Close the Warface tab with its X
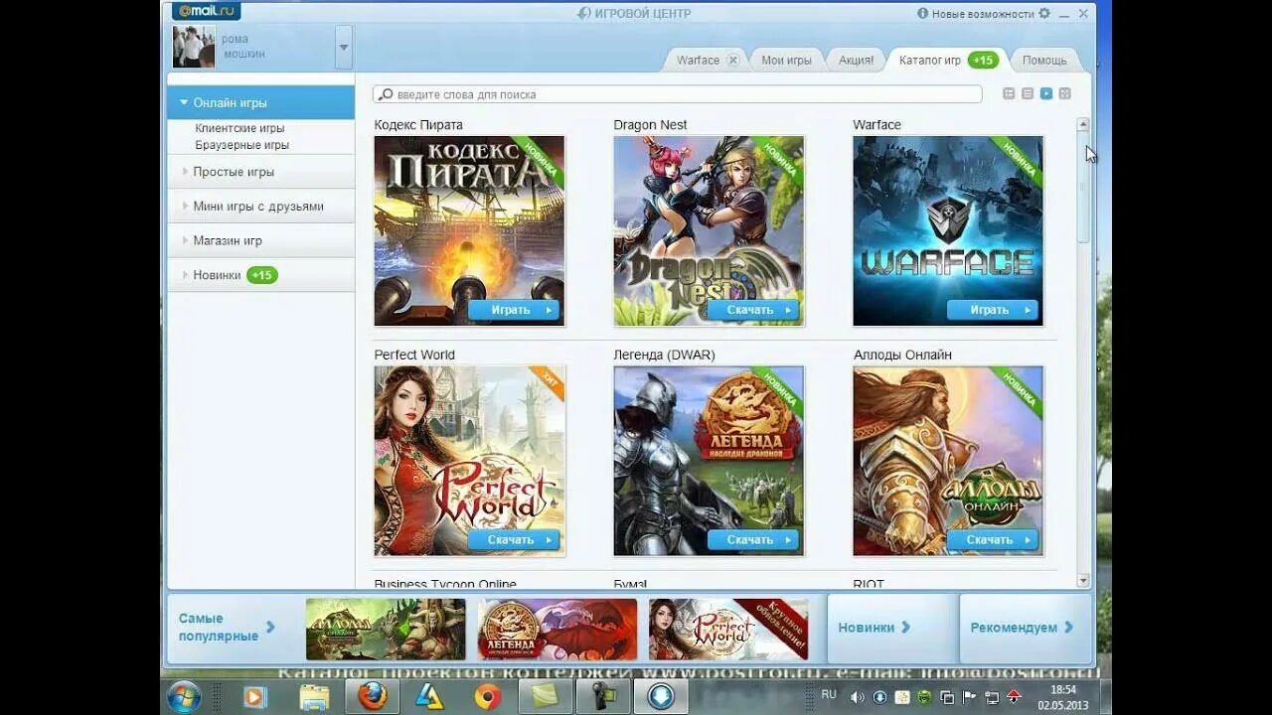The height and width of the screenshot is (715, 1272). point(733,60)
